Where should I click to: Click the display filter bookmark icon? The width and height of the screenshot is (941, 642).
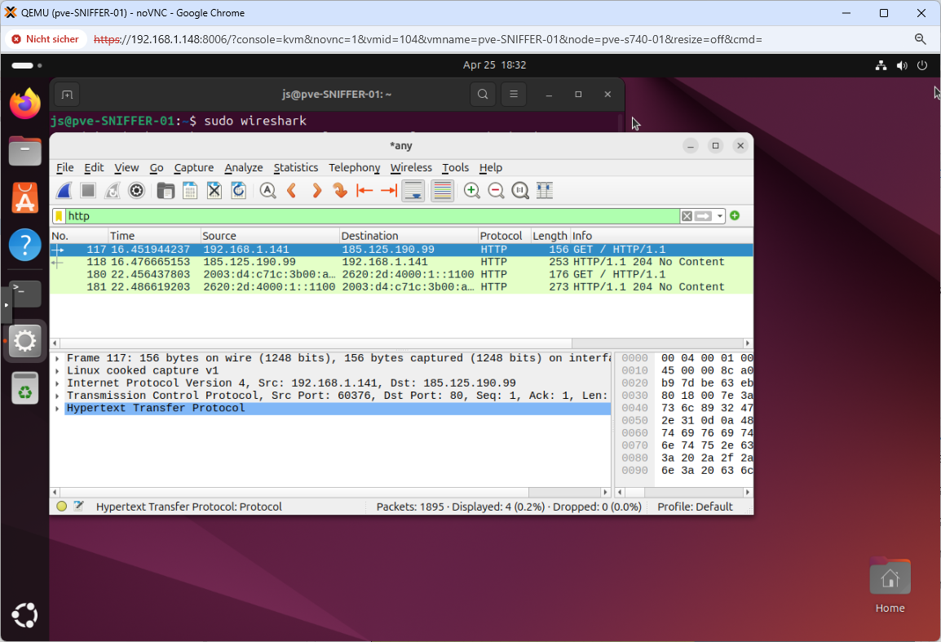point(59,216)
